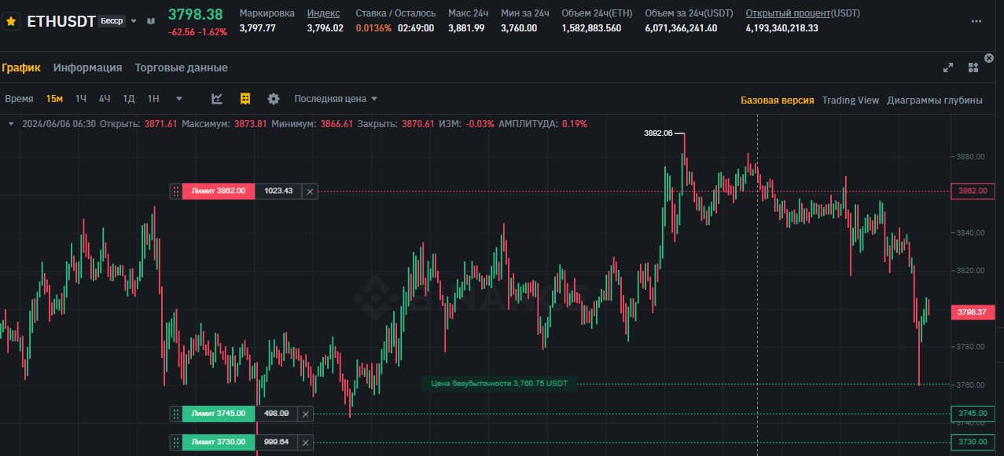Expand the Последняя цена price dropdown
This screenshot has height=456, width=1004.
point(336,99)
